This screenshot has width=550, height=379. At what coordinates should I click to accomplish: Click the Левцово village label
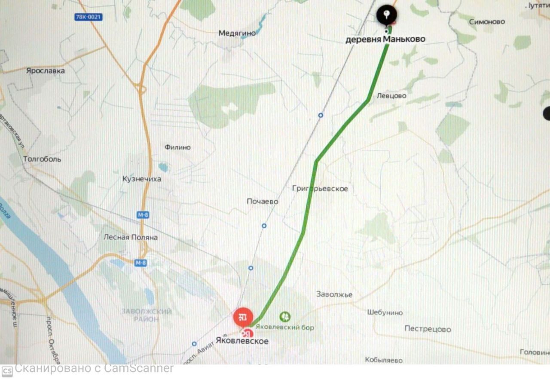click(x=391, y=96)
